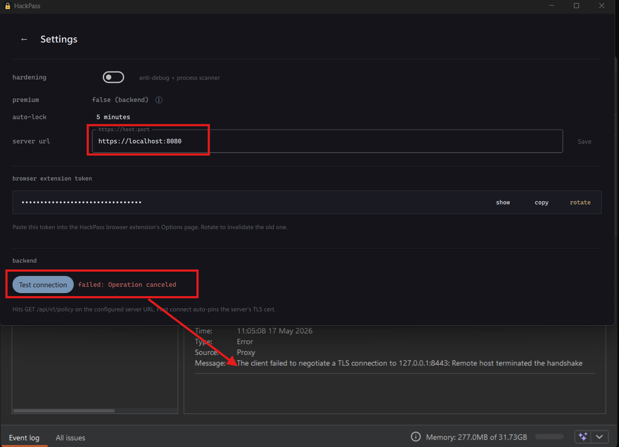Show the browser extension token
The image size is (619, 447).
[503, 202]
